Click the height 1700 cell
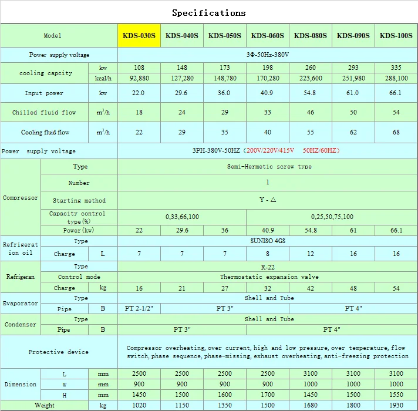The height and width of the screenshot is (411, 418). click(268, 395)
